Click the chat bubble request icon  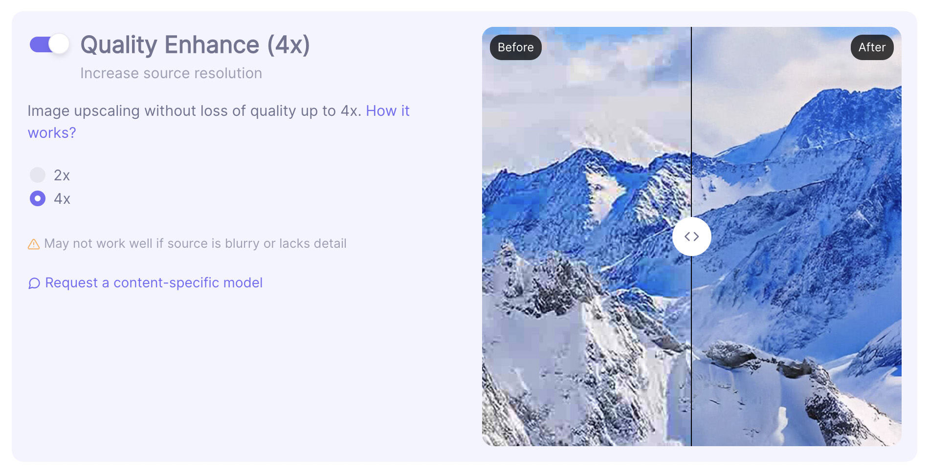tap(34, 283)
